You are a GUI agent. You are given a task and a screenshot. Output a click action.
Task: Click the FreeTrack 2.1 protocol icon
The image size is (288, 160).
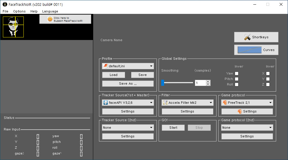(225, 103)
